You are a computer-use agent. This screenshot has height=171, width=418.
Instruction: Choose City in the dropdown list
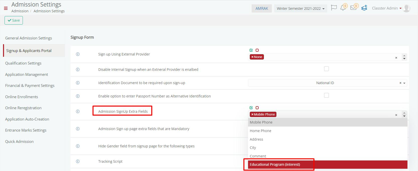pos(328,148)
